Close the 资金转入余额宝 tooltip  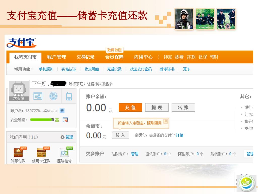pyautogui.click(x=166, y=121)
